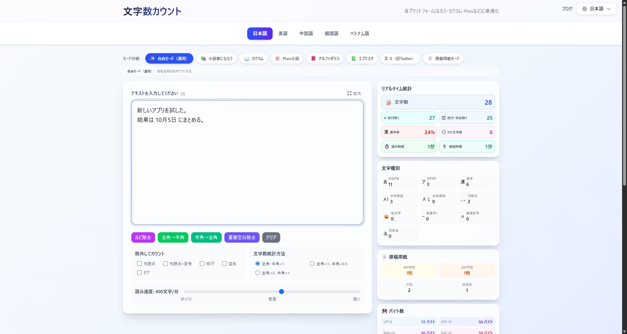Click the 読み速度 slider handle
This screenshot has width=627, height=334.
(281, 292)
